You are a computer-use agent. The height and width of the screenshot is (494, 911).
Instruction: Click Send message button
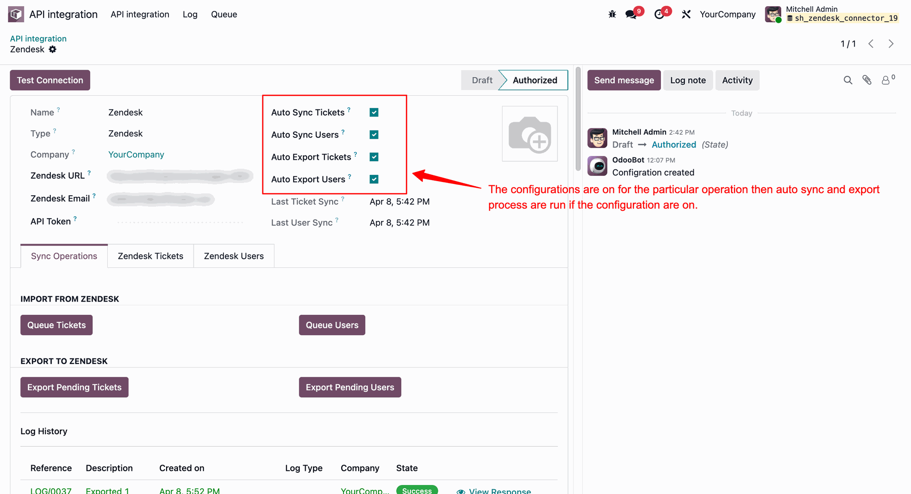pyautogui.click(x=624, y=80)
